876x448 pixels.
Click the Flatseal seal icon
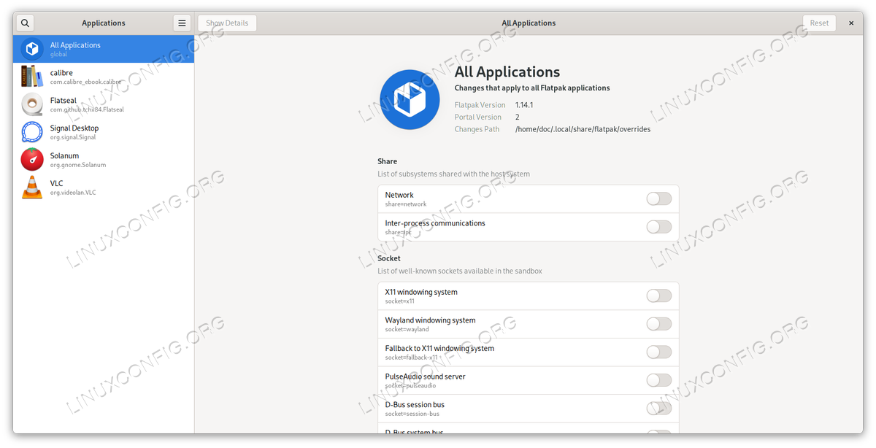(x=32, y=104)
